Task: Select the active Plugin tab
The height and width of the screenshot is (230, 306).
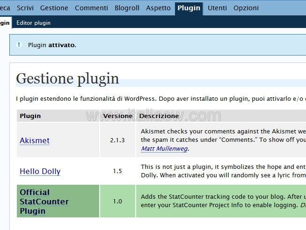Action: coord(189,8)
